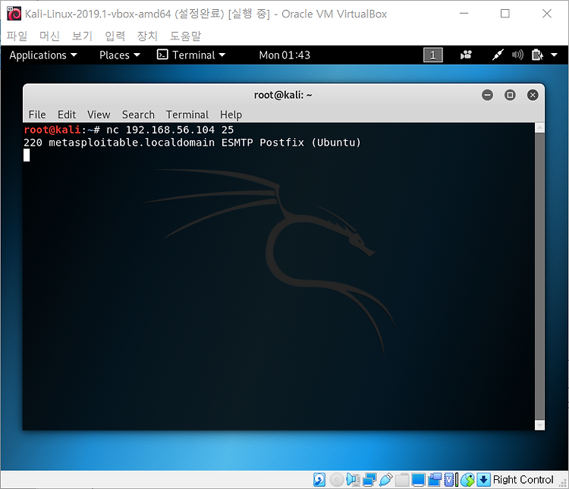Minimize the VirtualBox VM window
569x489 pixels.
tap(464, 14)
